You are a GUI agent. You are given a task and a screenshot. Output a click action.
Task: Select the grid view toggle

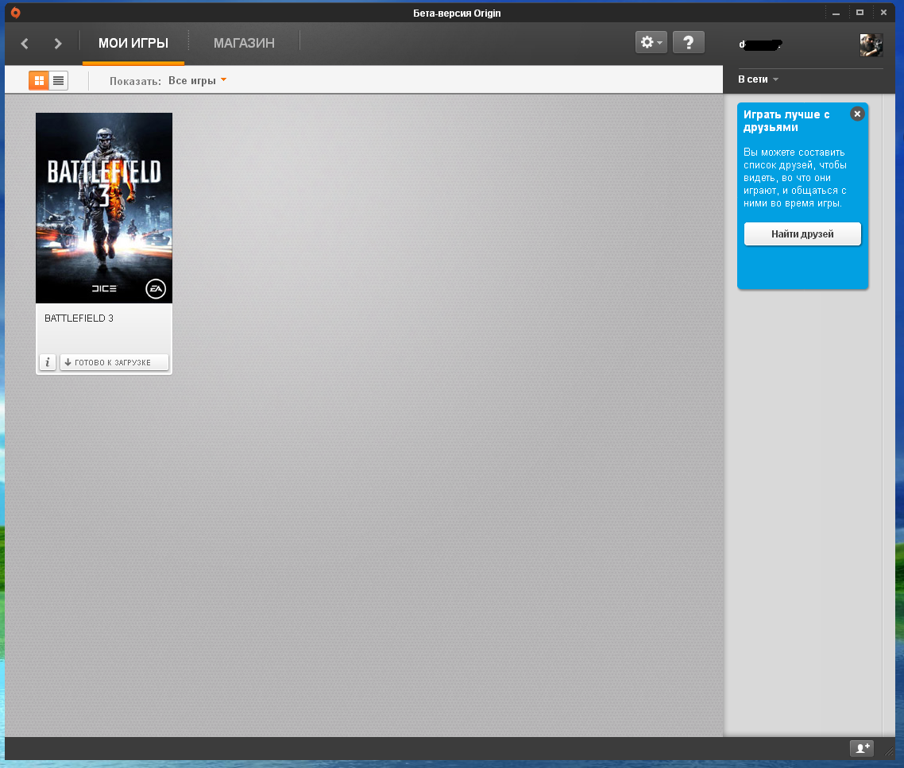[x=39, y=81]
